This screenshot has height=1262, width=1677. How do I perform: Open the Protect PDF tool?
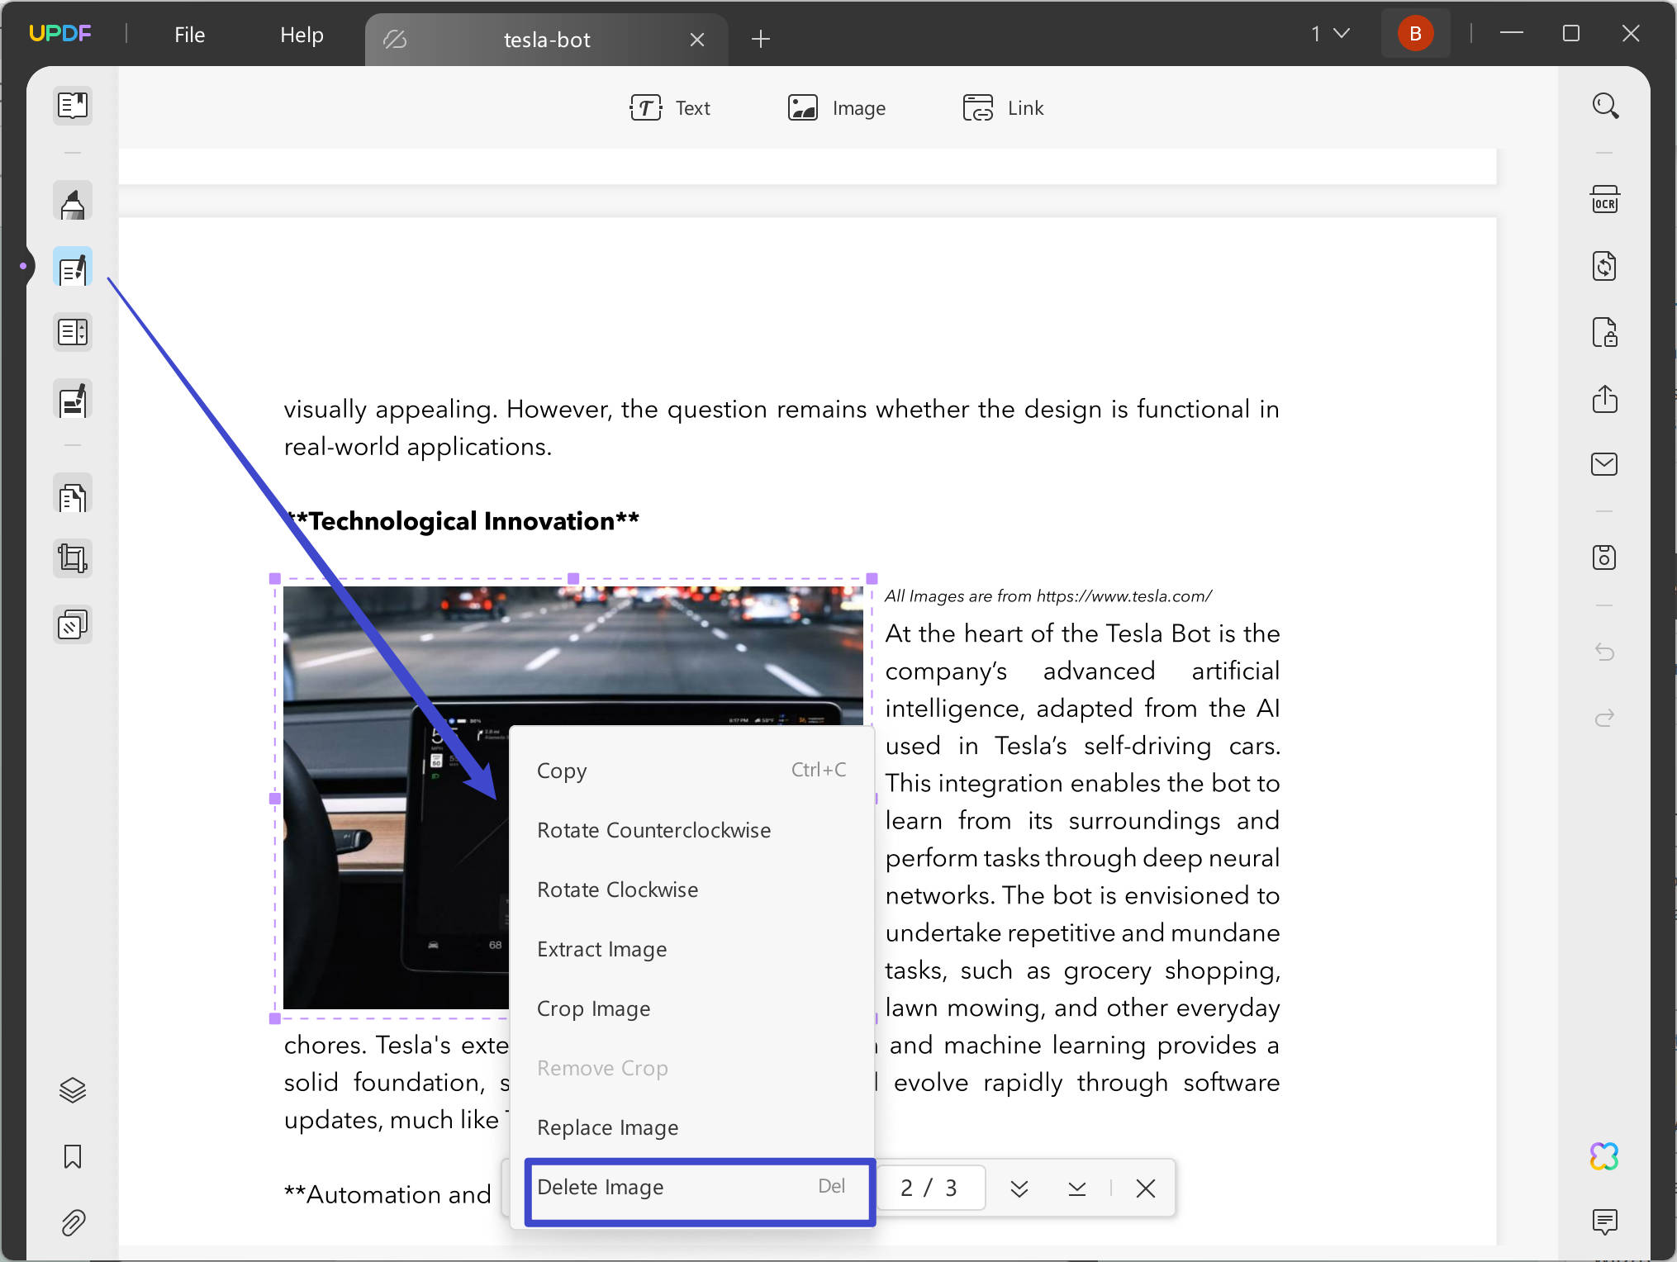(1603, 333)
